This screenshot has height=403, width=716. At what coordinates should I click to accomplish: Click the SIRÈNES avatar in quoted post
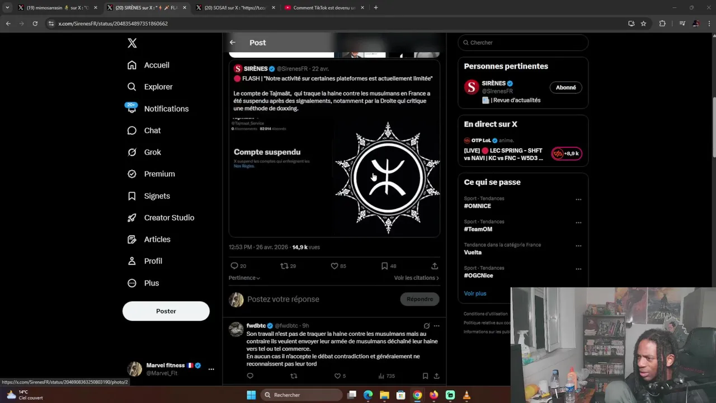coord(237,69)
